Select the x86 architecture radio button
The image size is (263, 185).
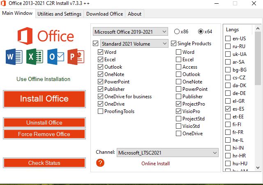click(177, 32)
